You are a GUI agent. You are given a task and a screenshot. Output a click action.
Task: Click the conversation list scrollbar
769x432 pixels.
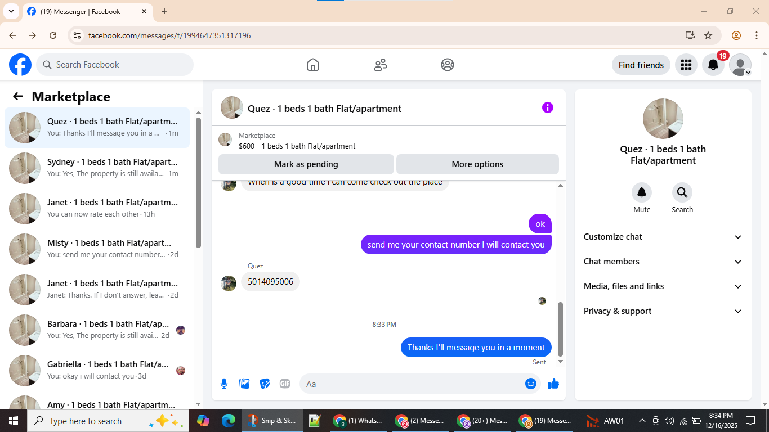coord(198,182)
